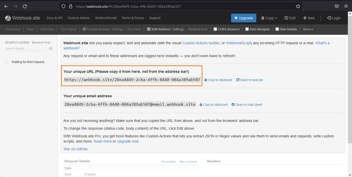This screenshot has width=352, height=177.
Task: Click the browser address bar
Action: pyautogui.click(x=181, y=6)
